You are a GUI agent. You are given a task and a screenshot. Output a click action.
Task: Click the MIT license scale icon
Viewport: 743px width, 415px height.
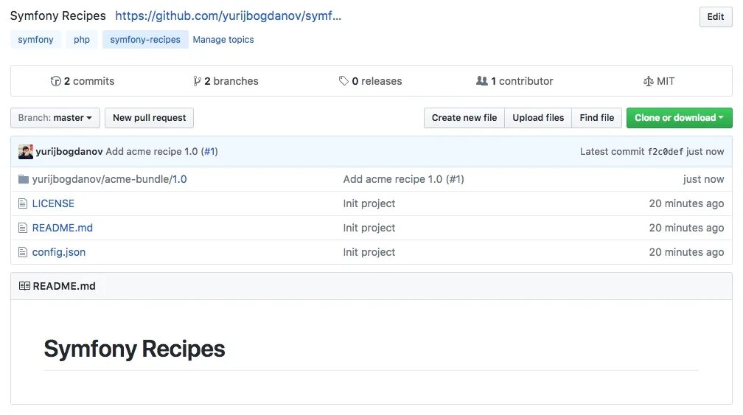coord(648,81)
